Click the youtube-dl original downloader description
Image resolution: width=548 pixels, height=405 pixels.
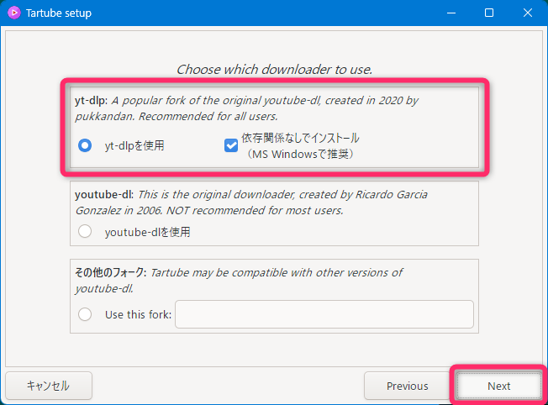pos(252,202)
